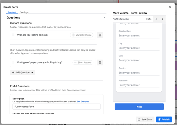Select the Short Answer type badge

83,62
